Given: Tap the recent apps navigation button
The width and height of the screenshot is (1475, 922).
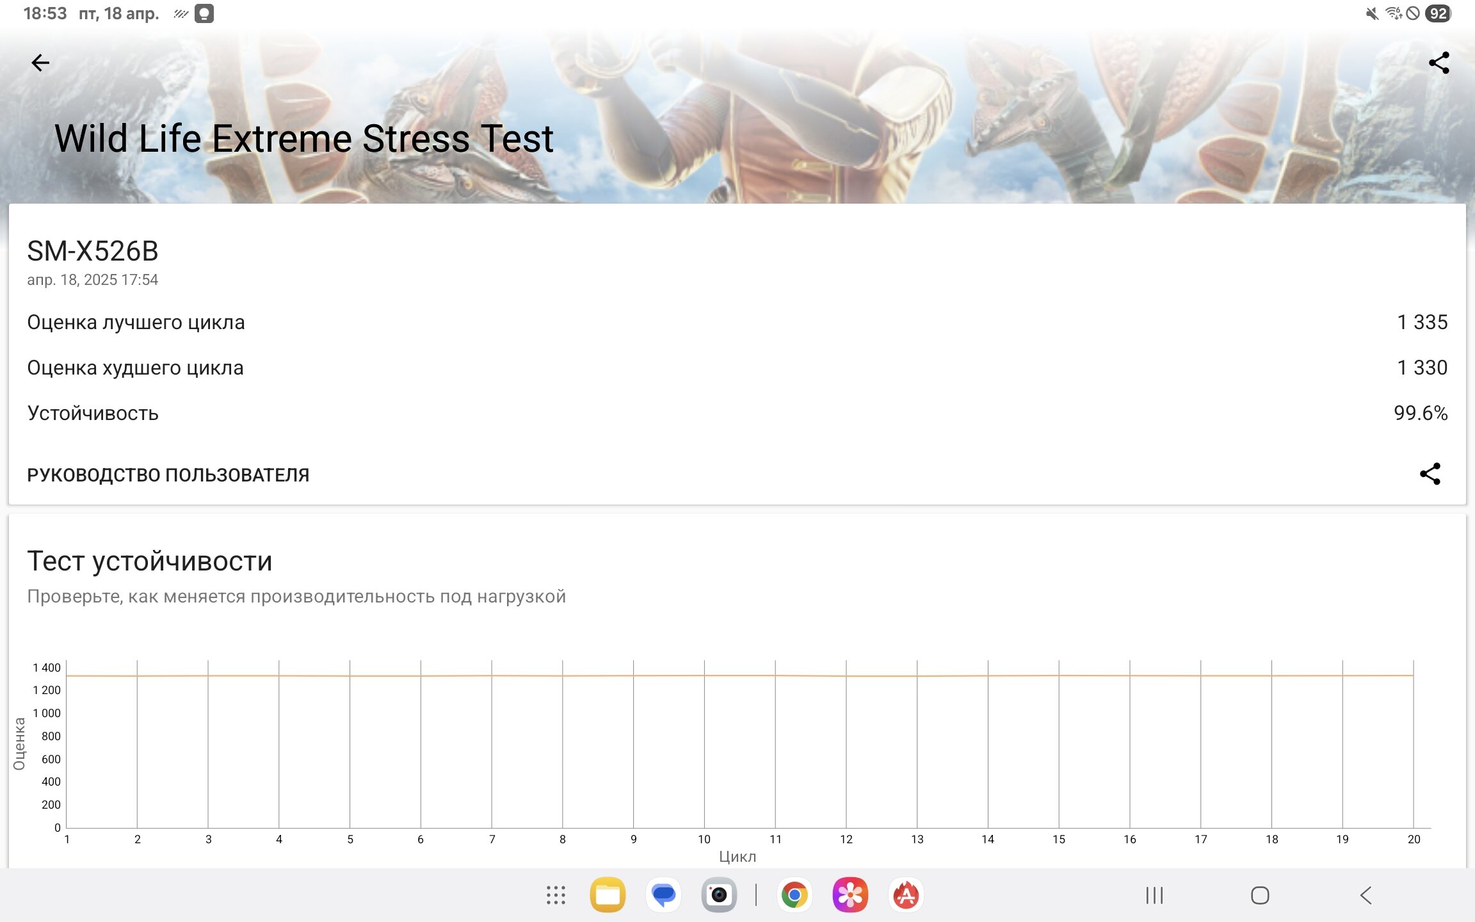Looking at the screenshot, I should pos(1154,895).
